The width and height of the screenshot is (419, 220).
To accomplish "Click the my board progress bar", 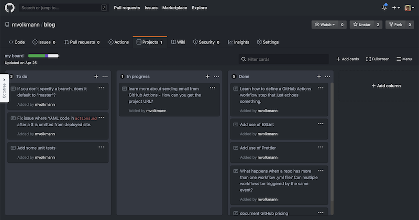I will (43, 56).
